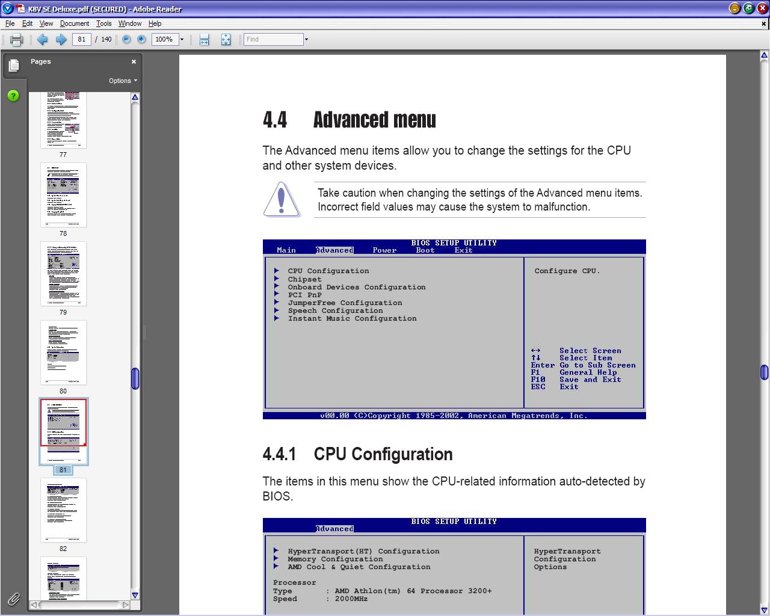Click total page count '140' text

106,39
